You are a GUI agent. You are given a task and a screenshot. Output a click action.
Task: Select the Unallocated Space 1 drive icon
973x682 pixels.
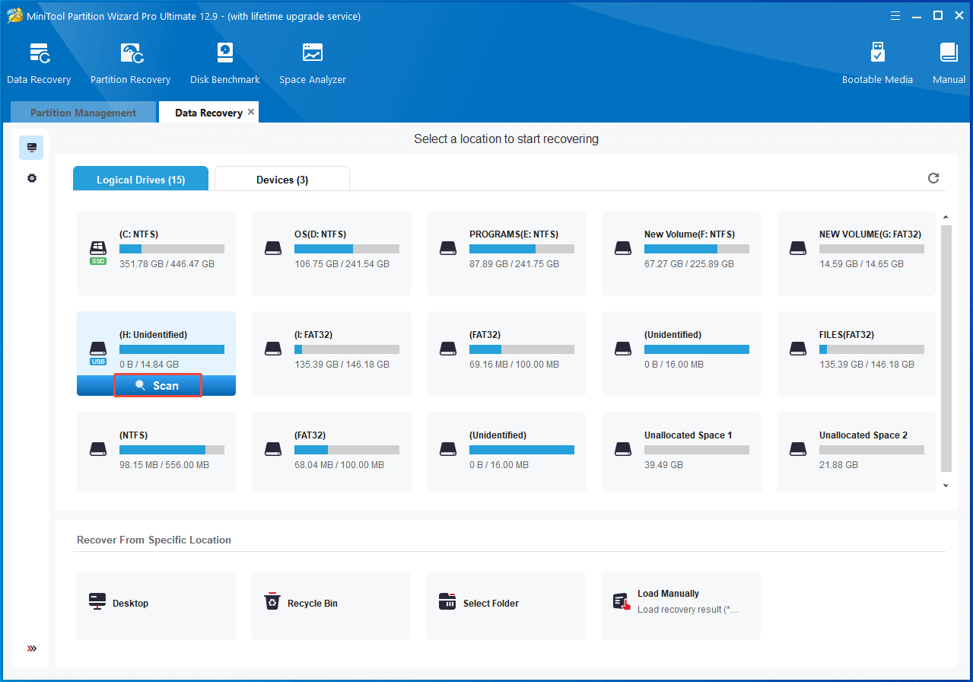click(623, 449)
